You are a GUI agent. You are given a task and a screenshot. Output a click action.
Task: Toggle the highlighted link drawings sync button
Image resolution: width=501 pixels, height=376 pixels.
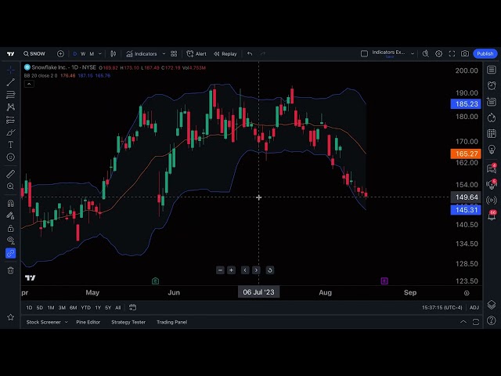(x=10, y=253)
